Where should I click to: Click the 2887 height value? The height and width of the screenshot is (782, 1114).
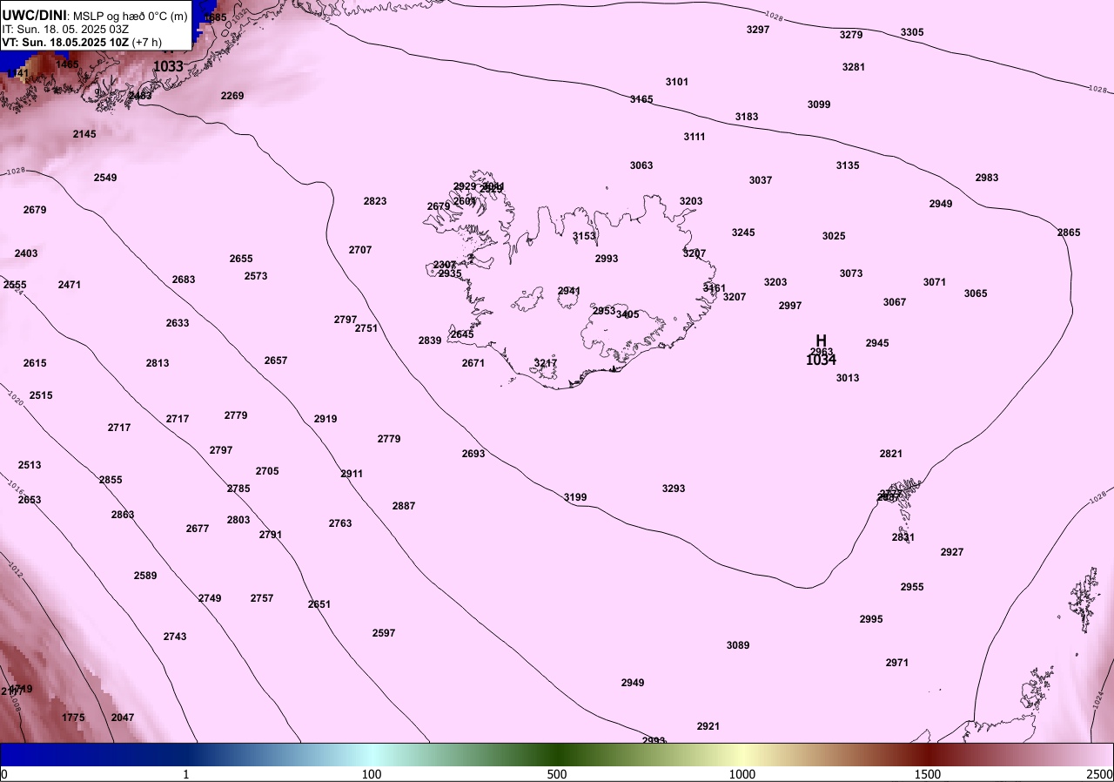pos(404,506)
